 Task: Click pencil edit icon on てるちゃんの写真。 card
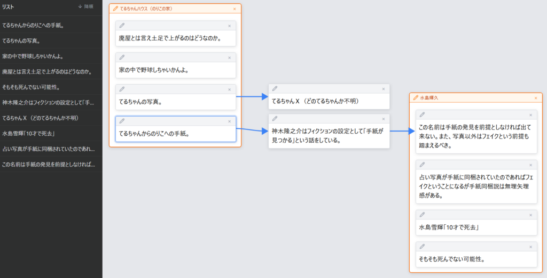(122, 89)
